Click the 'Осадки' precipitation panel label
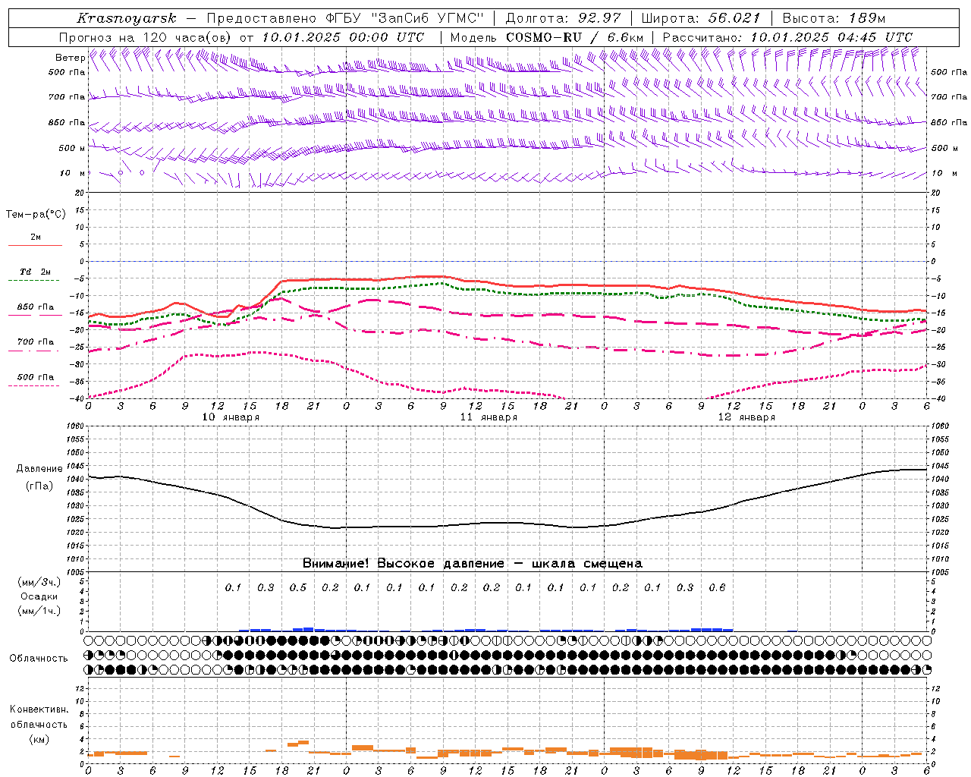The image size is (971, 777). [x=39, y=596]
